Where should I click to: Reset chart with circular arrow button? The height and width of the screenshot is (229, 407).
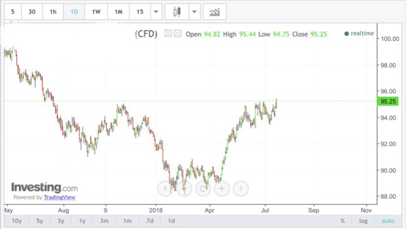203,188
